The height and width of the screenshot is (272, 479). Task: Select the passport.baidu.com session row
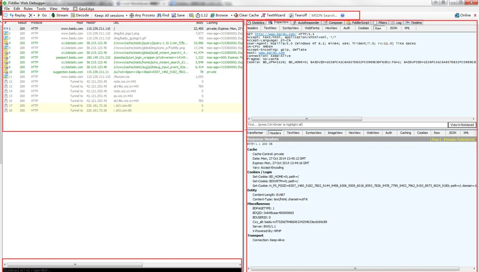point(123,58)
